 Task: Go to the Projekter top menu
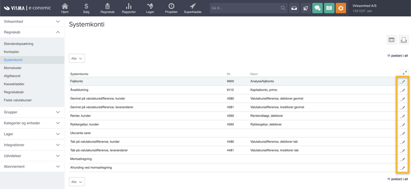pos(171,8)
